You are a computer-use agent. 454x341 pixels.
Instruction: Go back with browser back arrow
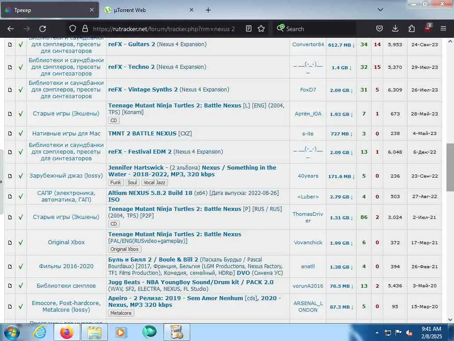pos(11,29)
